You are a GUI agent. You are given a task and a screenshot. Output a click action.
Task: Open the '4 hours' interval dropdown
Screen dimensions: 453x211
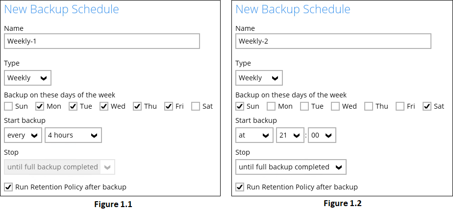click(73, 135)
